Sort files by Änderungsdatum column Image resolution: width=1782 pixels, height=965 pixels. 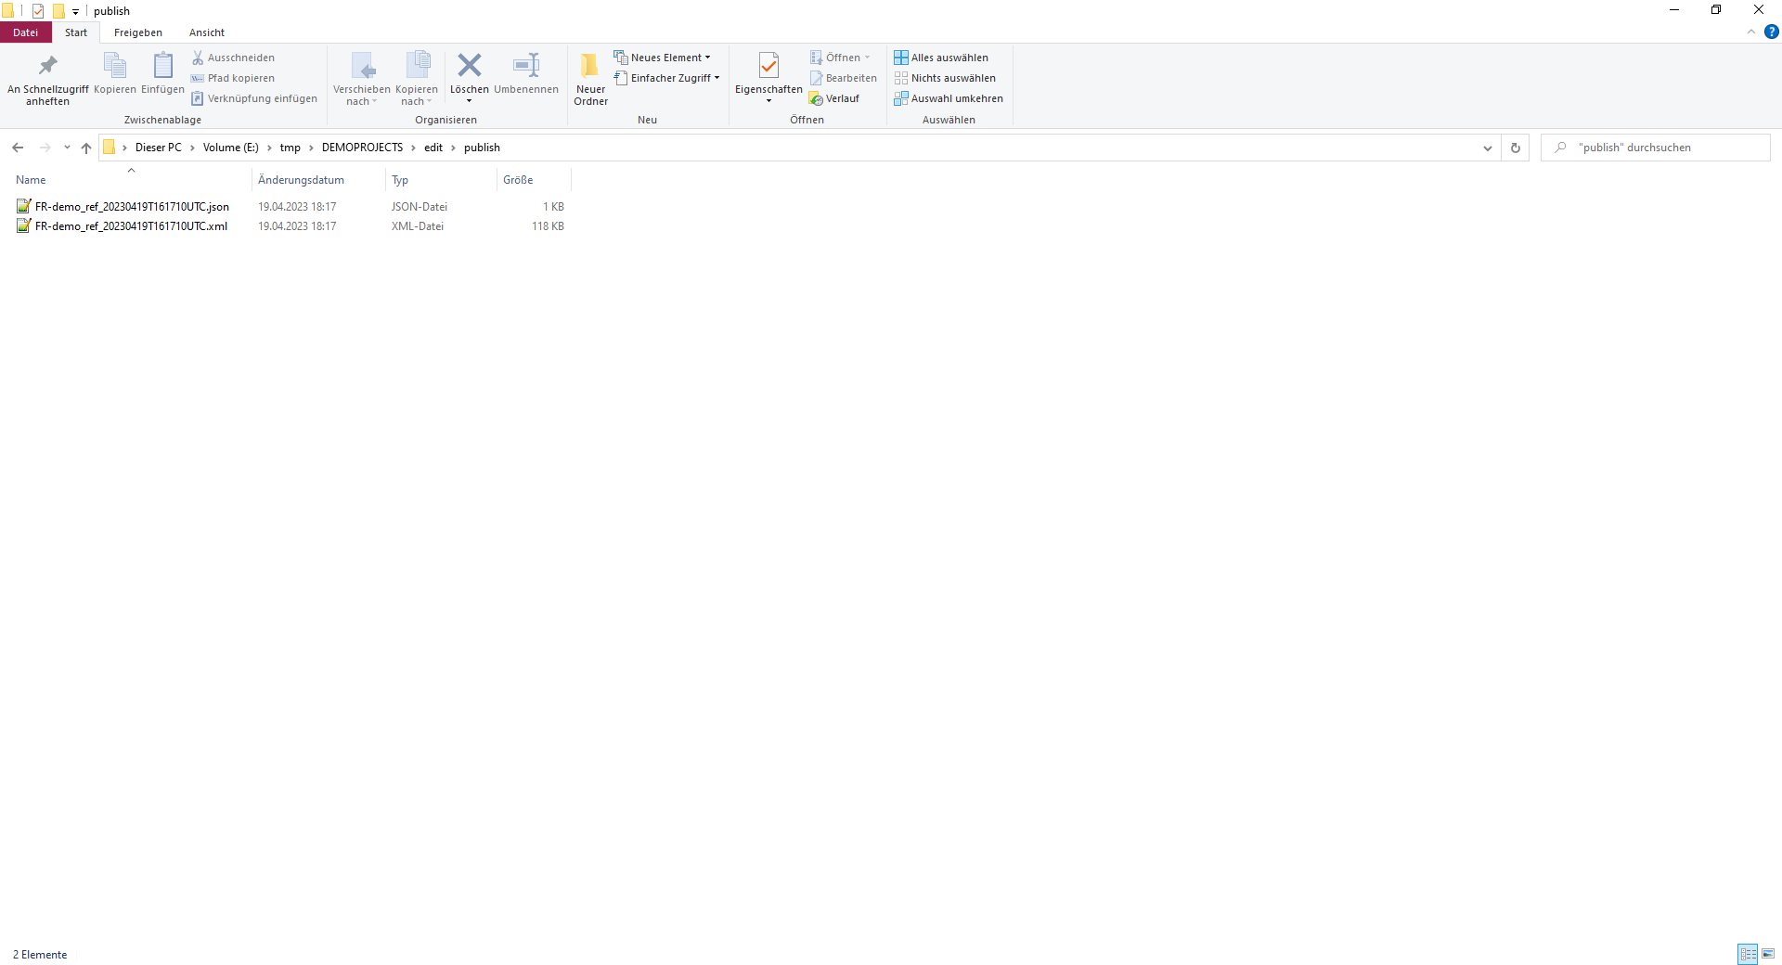pos(301,180)
